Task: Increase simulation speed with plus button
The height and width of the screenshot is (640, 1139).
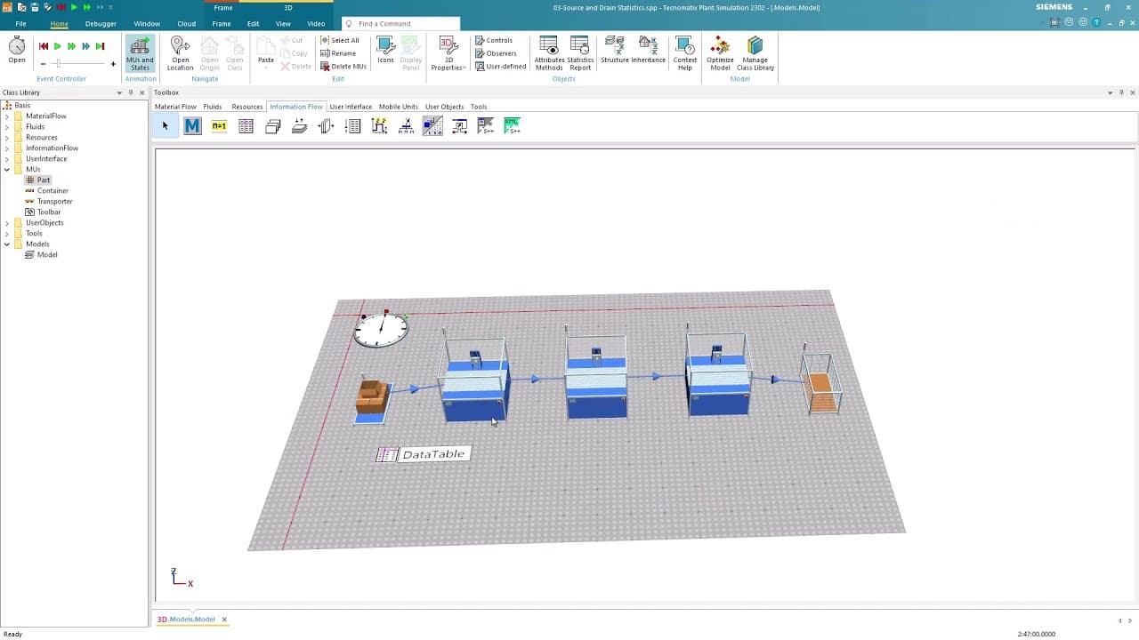Action: point(113,64)
